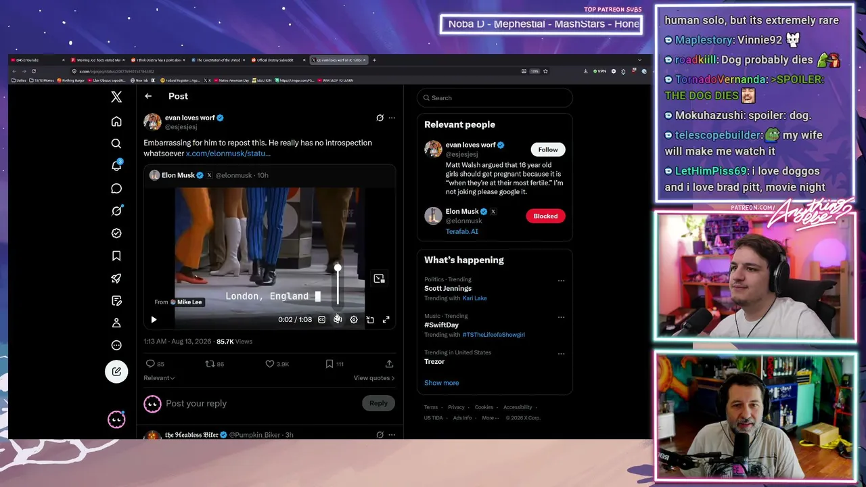The width and height of the screenshot is (866, 487).
Task: Click Show more under What's happening
Action: (x=441, y=383)
